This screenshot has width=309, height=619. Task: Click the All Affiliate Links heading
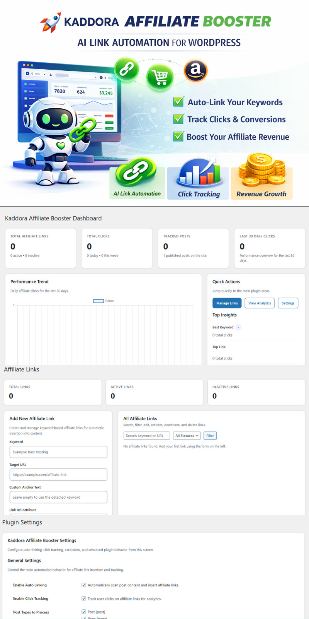140,419
